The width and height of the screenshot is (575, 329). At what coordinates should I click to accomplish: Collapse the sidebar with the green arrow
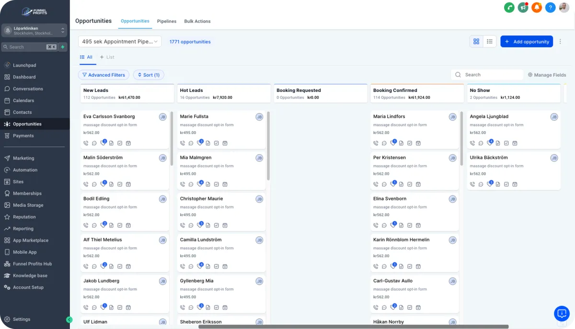(x=69, y=319)
